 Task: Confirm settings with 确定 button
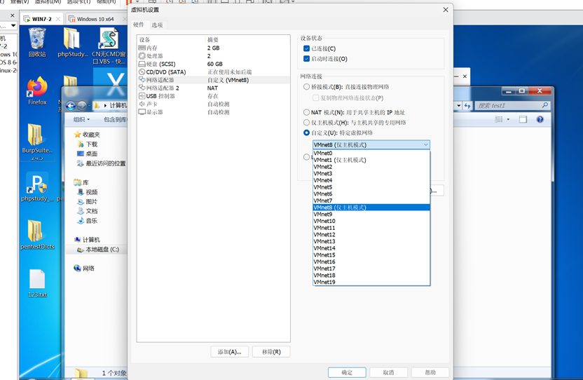[347, 372]
